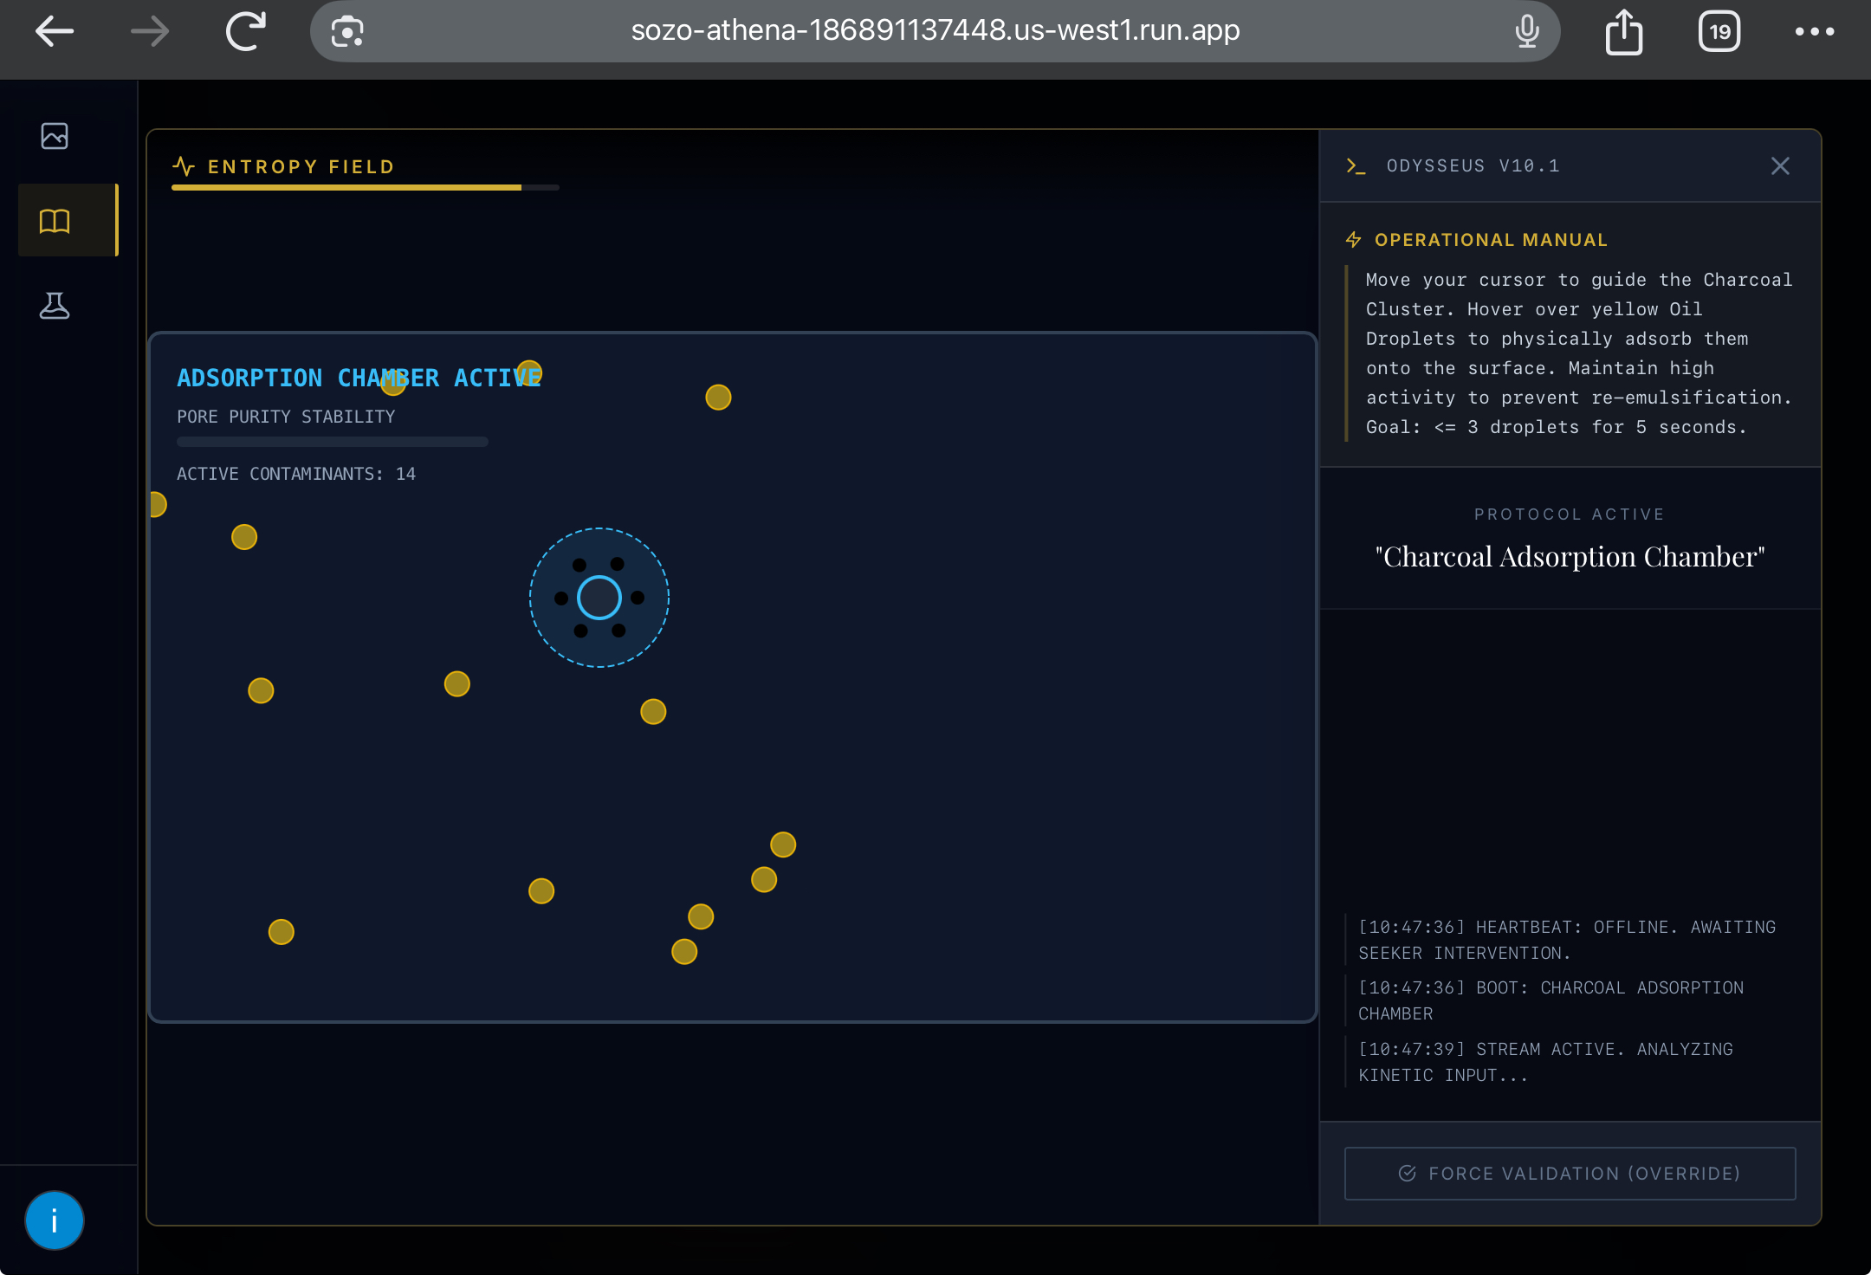Screen dimensions: 1871x1275
Task: Click the Operational Manual heading
Action: point(1490,240)
